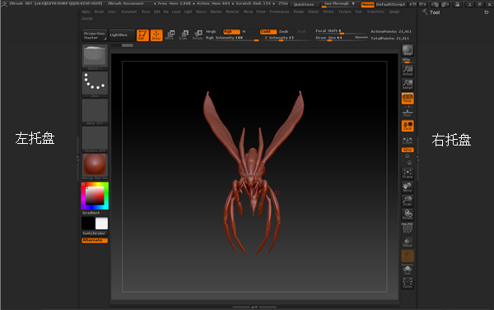Open the MatCap Red Wax material selector
The width and height of the screenshot is (494, 310).
point(95,166)
